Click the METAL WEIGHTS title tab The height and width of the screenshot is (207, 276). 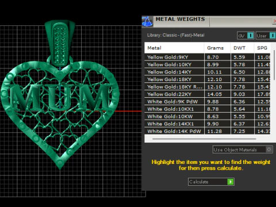pyautogui.click(x=180, y=19)
